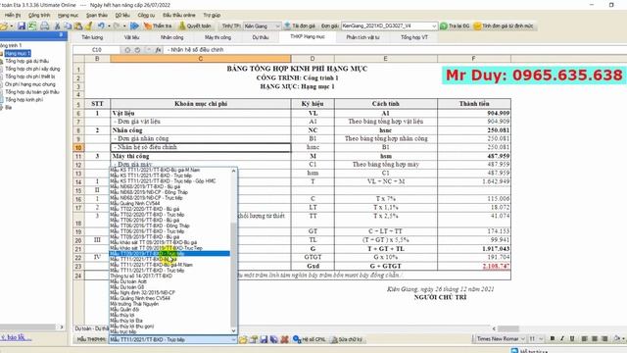The height and width of the screenshot is (353, 627).
Task: Click the fx function icon in formula bar
Action: pos(159,50)
